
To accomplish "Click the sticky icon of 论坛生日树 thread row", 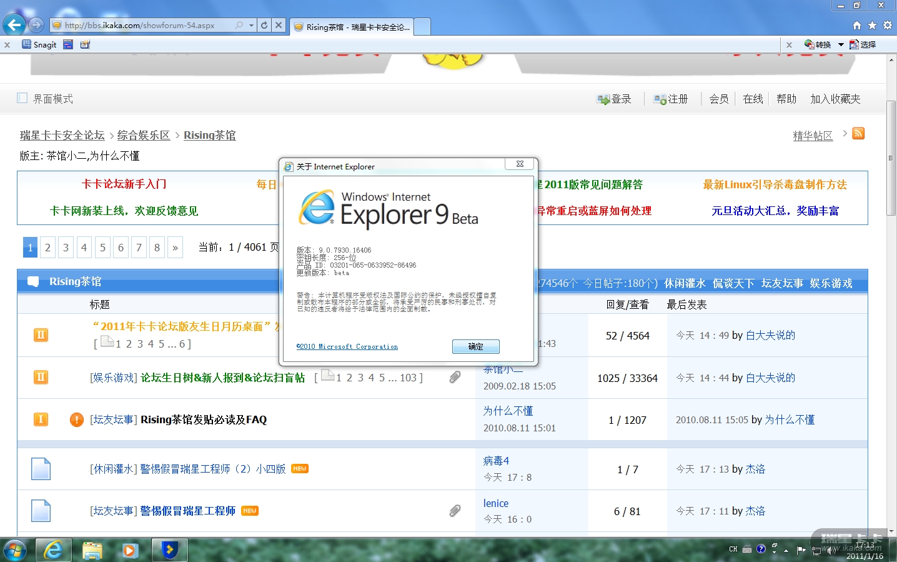I will [x=41, y=377].
